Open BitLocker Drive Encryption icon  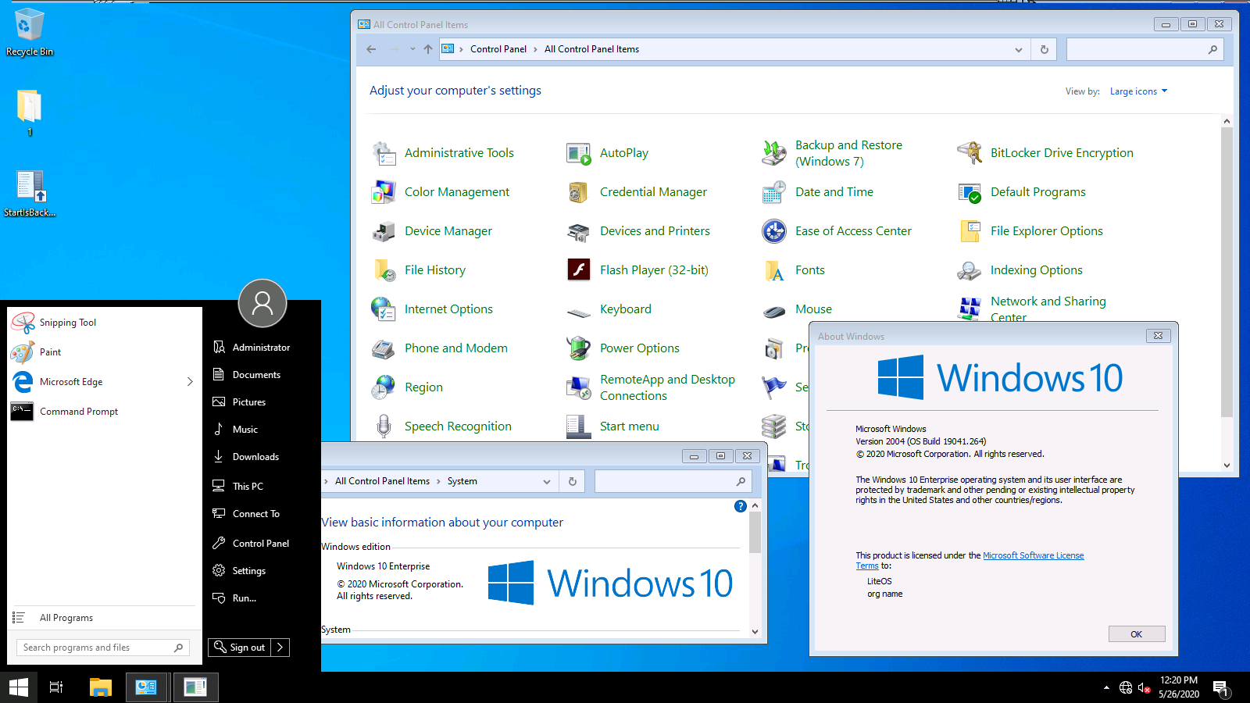click(970, 153)
